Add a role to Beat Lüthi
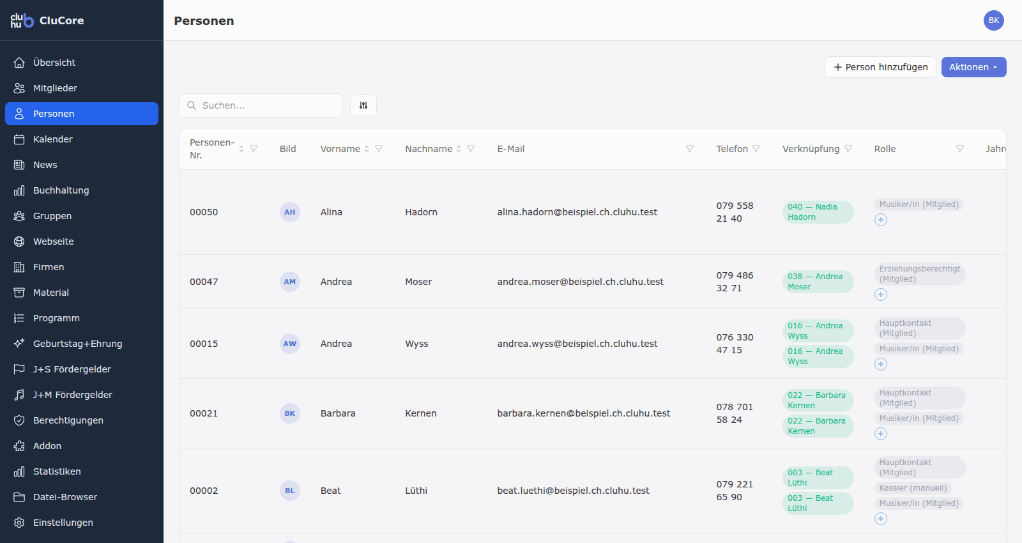1022x543 pixels. click(x=881, y=519)
